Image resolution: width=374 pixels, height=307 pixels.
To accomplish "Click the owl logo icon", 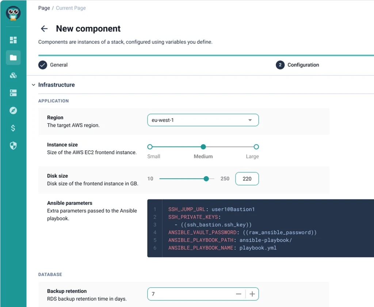I will pyautogui.click(x=13, y=13).
